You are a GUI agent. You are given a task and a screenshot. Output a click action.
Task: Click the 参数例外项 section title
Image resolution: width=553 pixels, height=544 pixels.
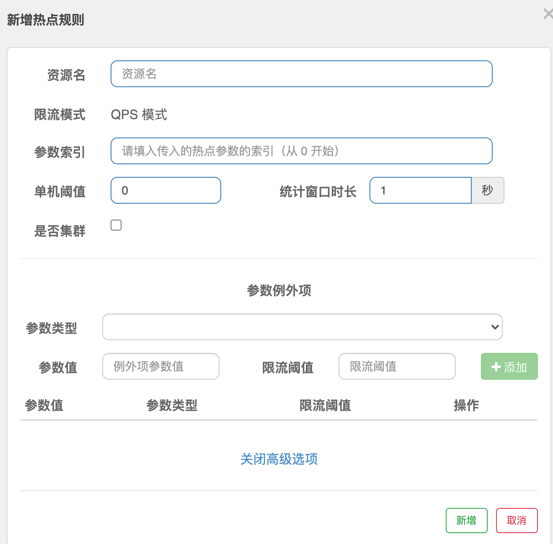279,290
